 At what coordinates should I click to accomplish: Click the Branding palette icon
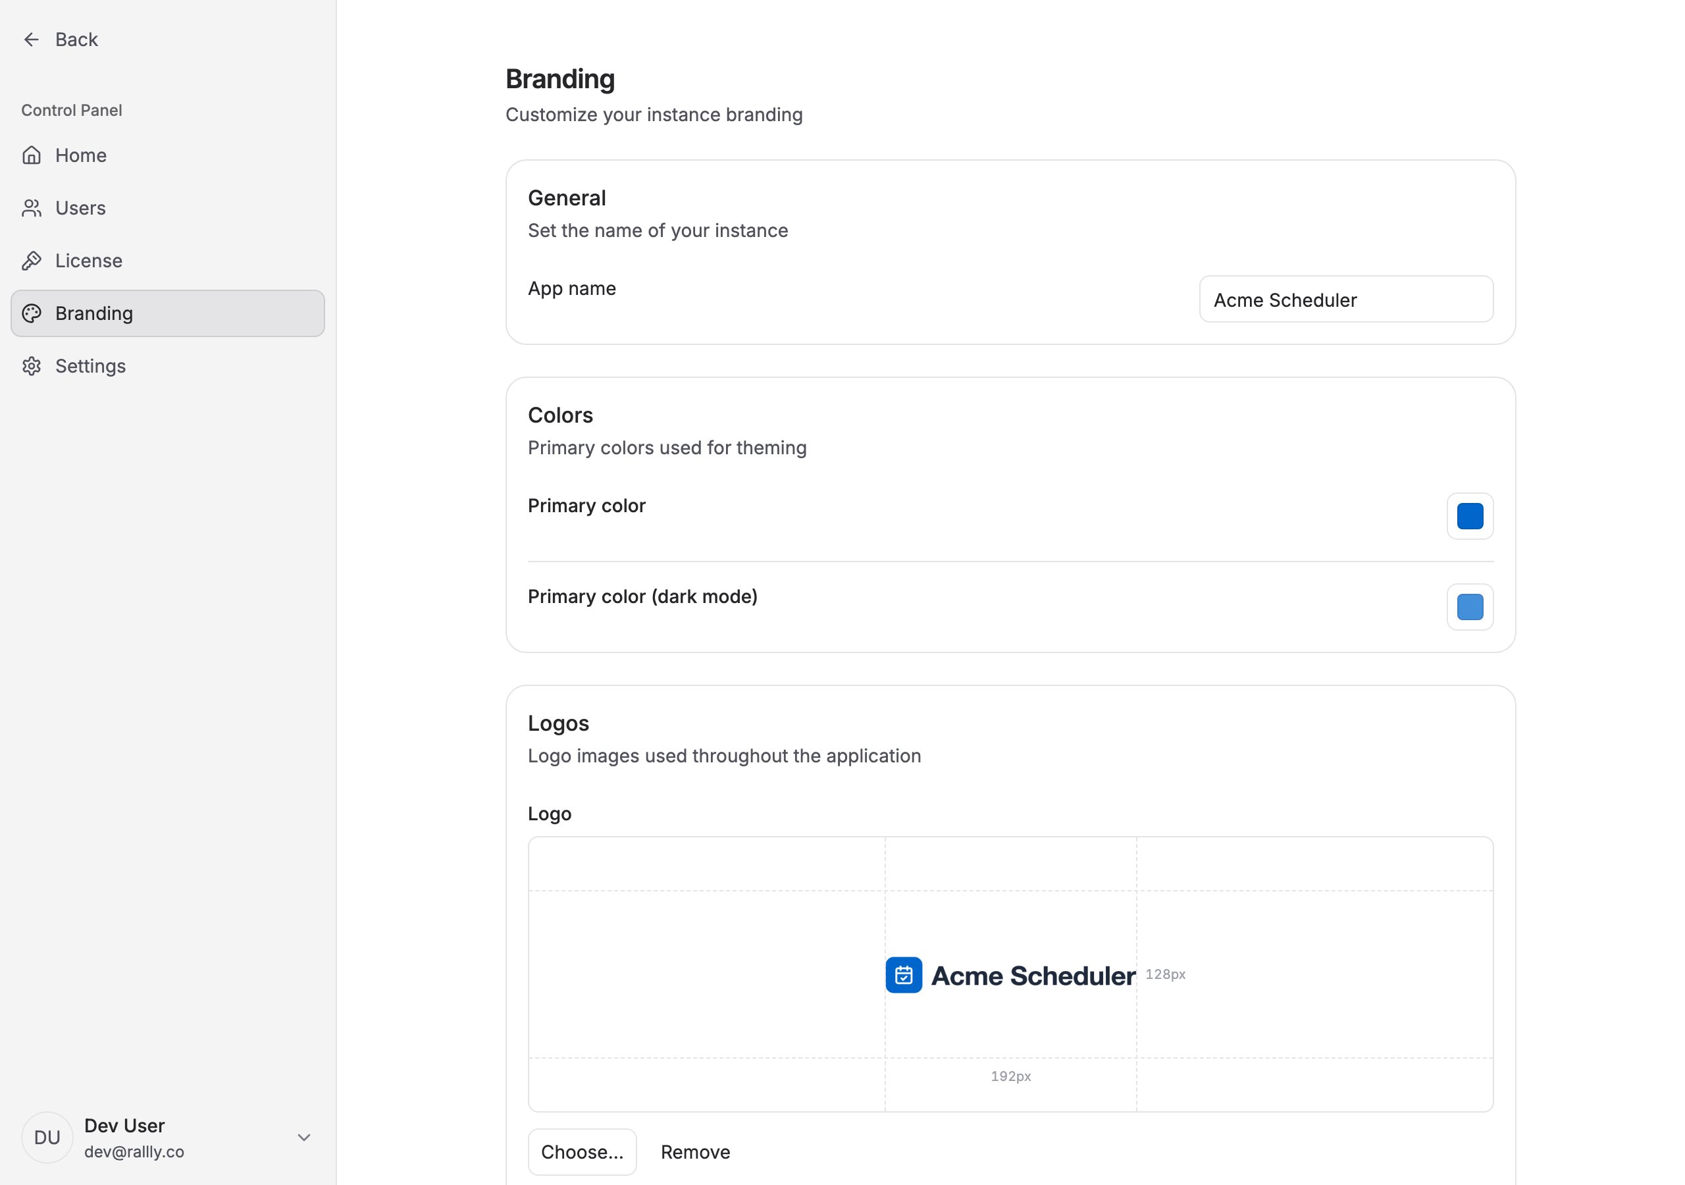tap(32, 313)
